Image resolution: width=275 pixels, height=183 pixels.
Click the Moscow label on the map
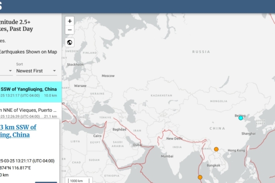(108, 75)
